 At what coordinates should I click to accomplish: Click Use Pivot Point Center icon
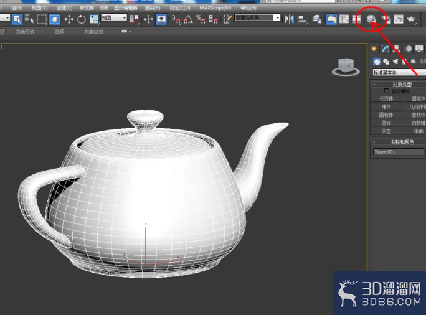(134, 19)
